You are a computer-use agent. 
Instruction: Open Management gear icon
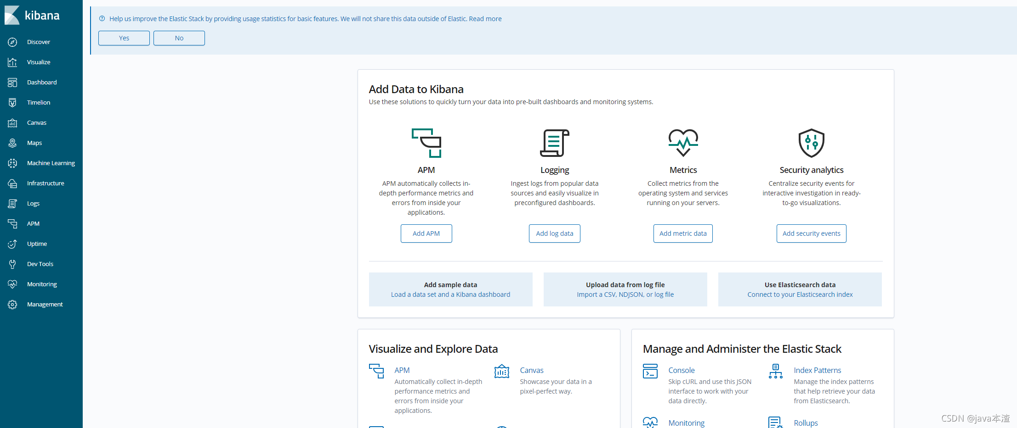12,305
